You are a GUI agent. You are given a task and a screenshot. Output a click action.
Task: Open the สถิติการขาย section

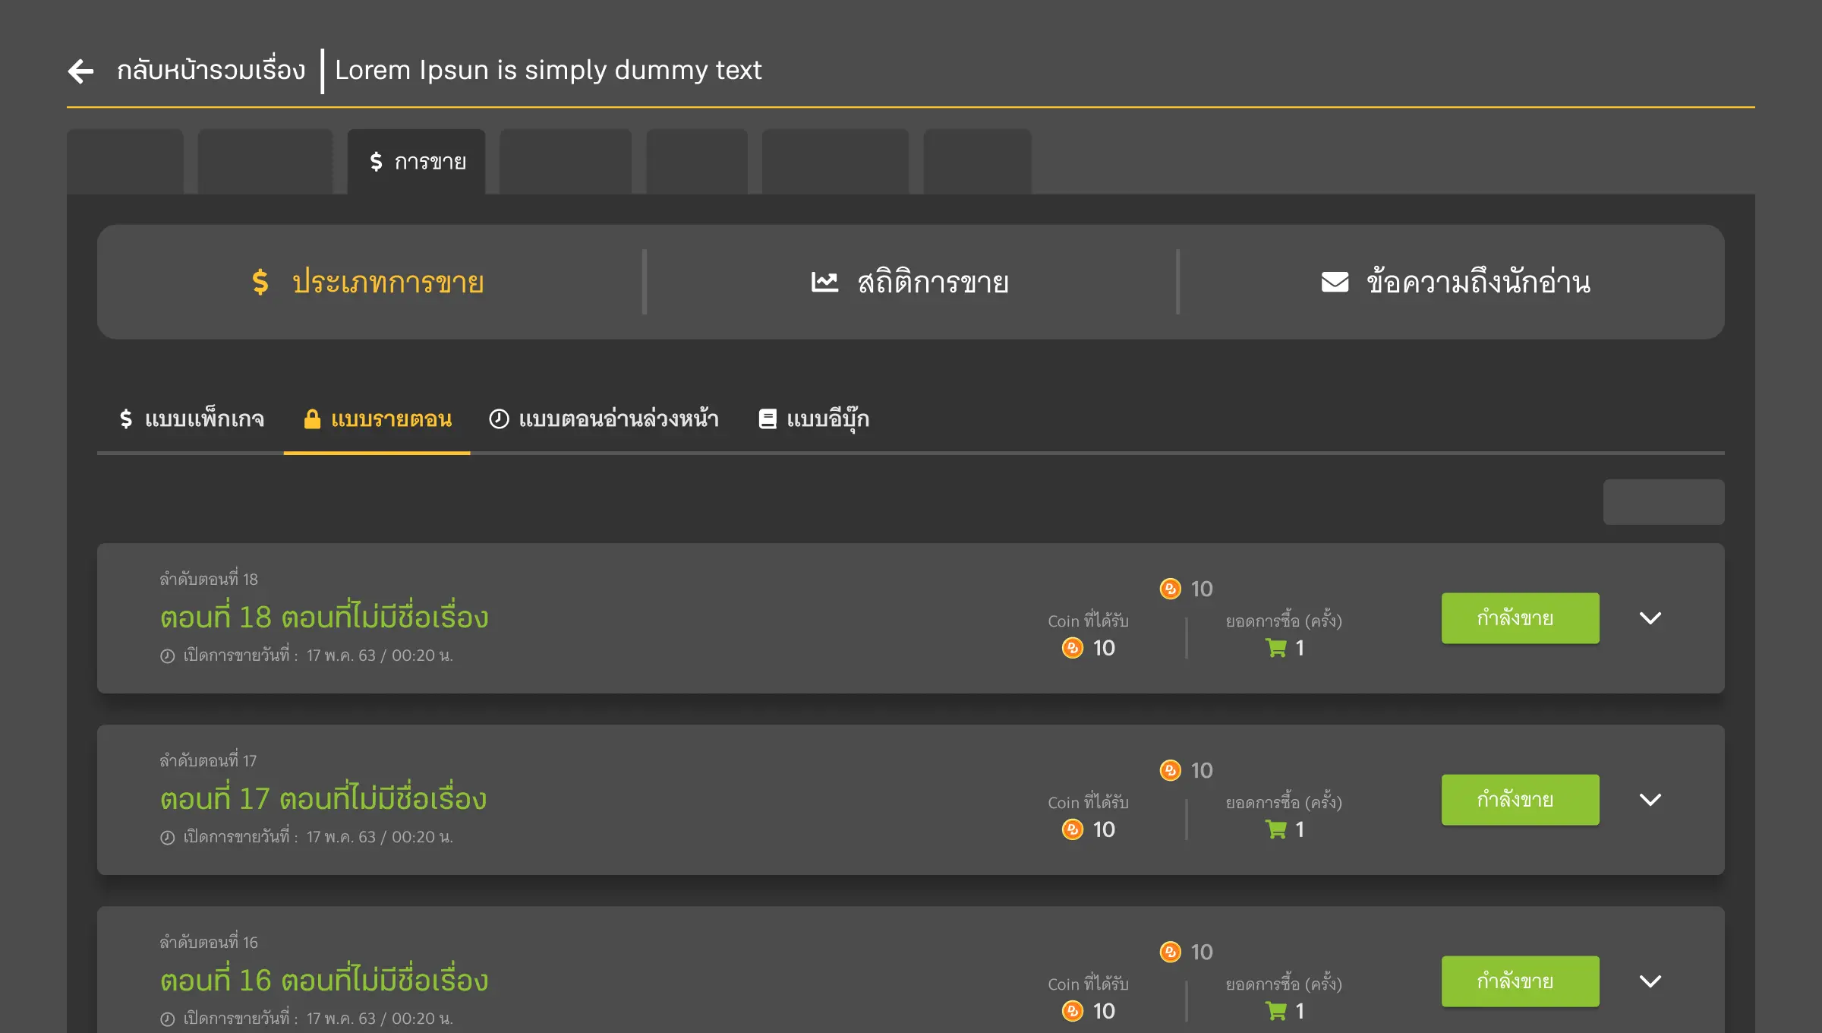[x=910, y=283]
